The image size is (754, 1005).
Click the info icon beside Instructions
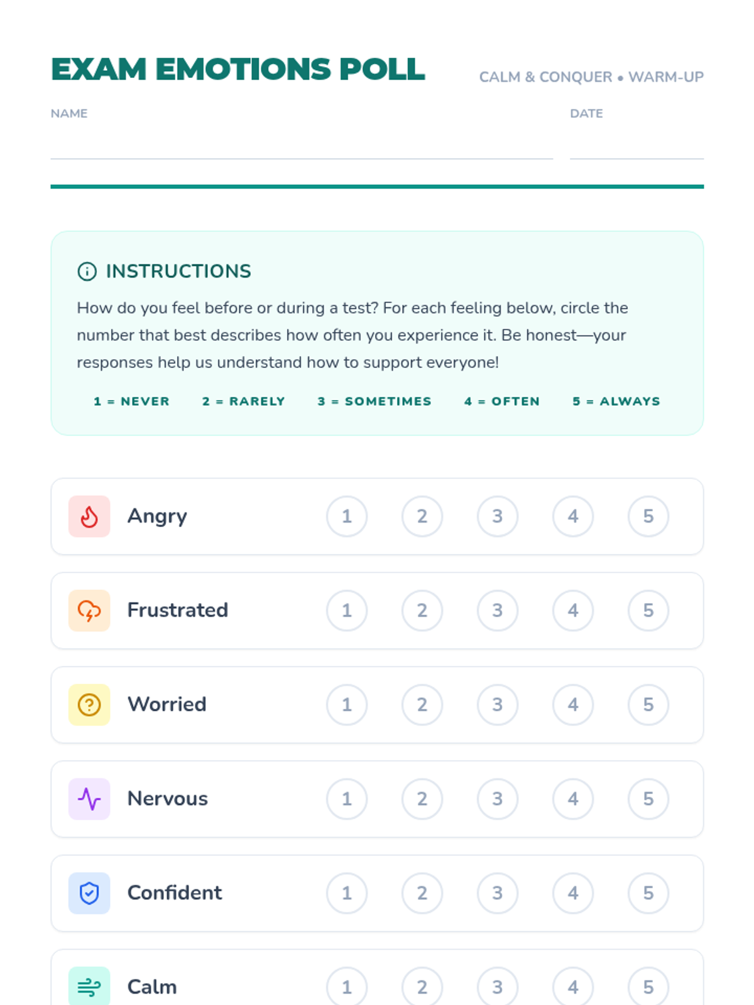[x=87, y=271]
